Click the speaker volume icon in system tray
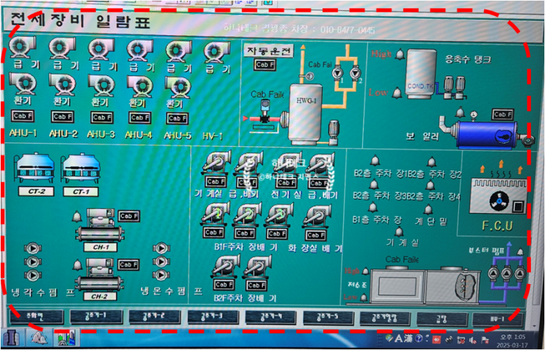The image size is (545, 350). pos(472,340)
